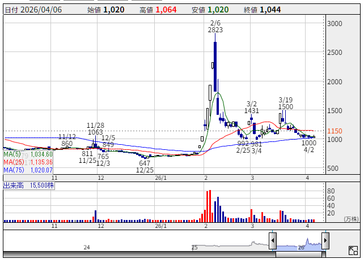
Task: Click the 12/25 low label 647
Action: (x=145, y=163)
